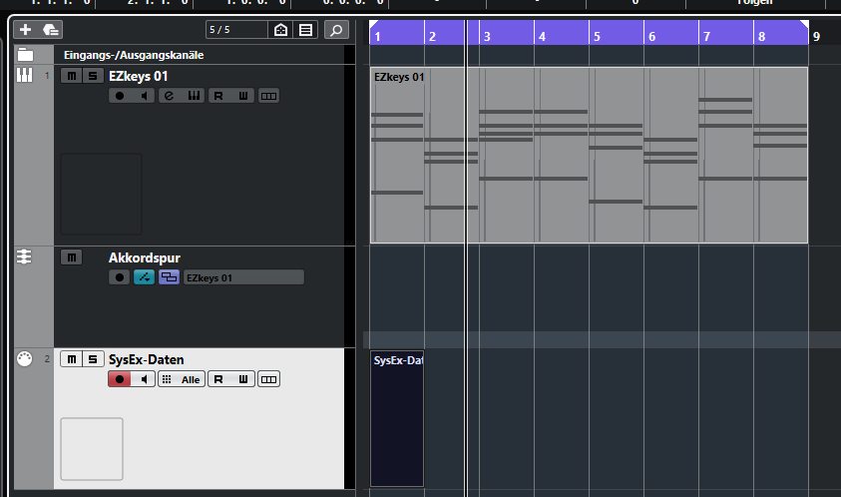Disable red record button on SysEx-Daten

pyautogui.click(x=120, y=379)
